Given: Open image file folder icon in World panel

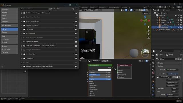Looking at the screenshot, I should (x=178, y=77).
